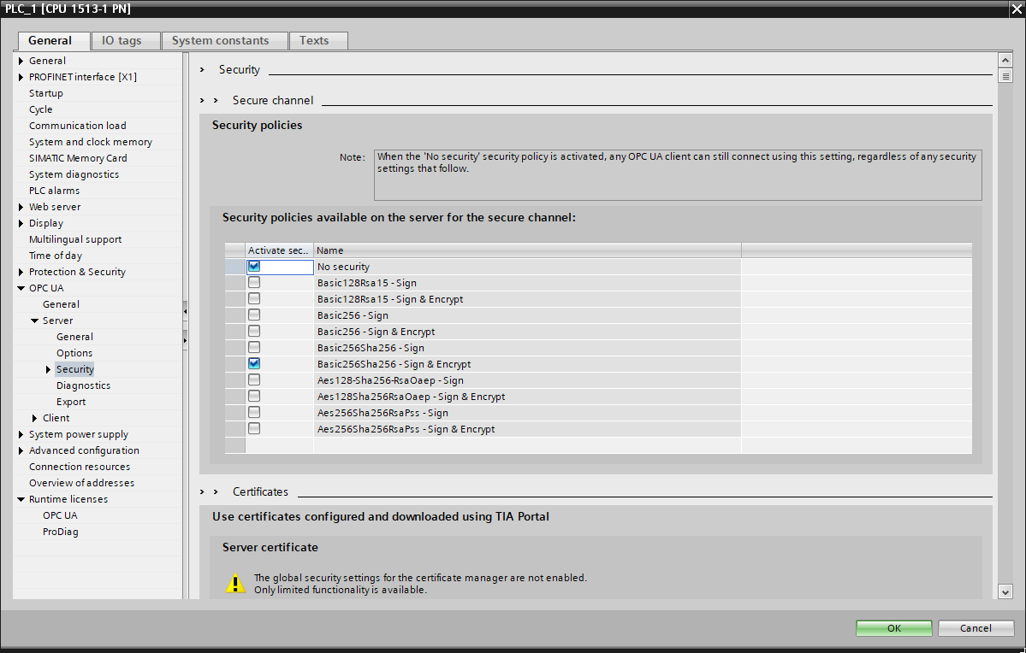Open System and clock memory settings
1026x653 pixels.
pos(91,142)
